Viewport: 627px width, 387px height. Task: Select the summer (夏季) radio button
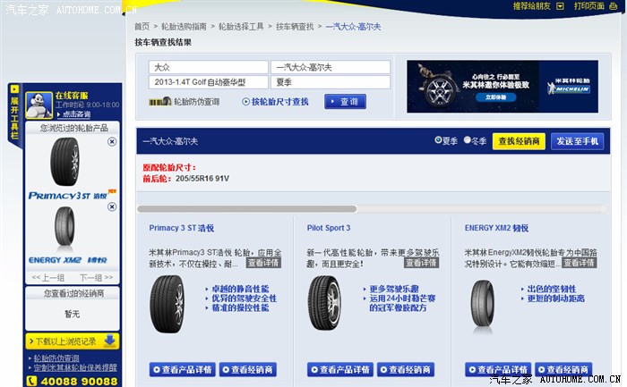[x=438, y=140]
